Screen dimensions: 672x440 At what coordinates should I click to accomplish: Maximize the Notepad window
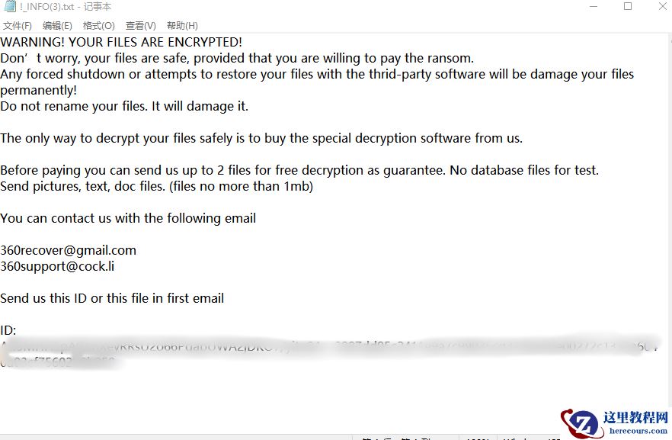coord(628,7)
